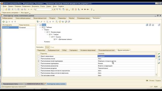Click the Save diskette icon in main toolbar
The width and height of the screenshot is (162, 91).
tap(9, 9)
